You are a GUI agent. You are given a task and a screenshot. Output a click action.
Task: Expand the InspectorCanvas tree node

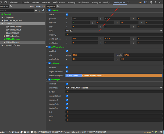pyautogui.click(x=2, y=45)
